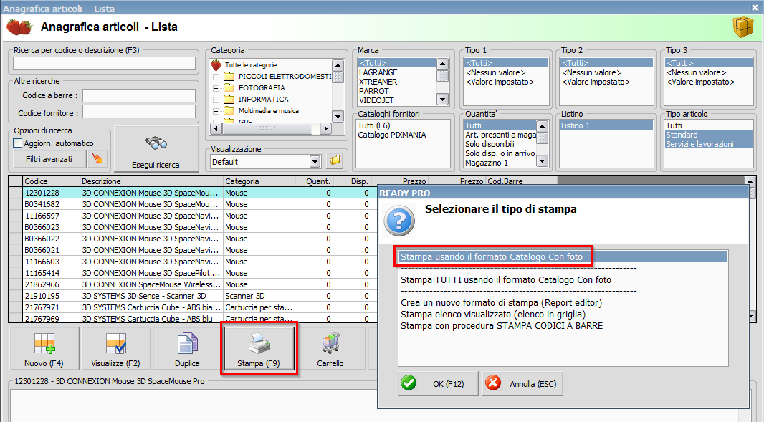Close the Anagrafica articoli window
The width and height of the screenshot is (764, 422).
pos(755,7)
